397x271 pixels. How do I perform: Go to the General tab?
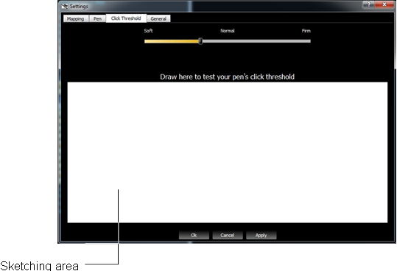(x=158, y=18)
